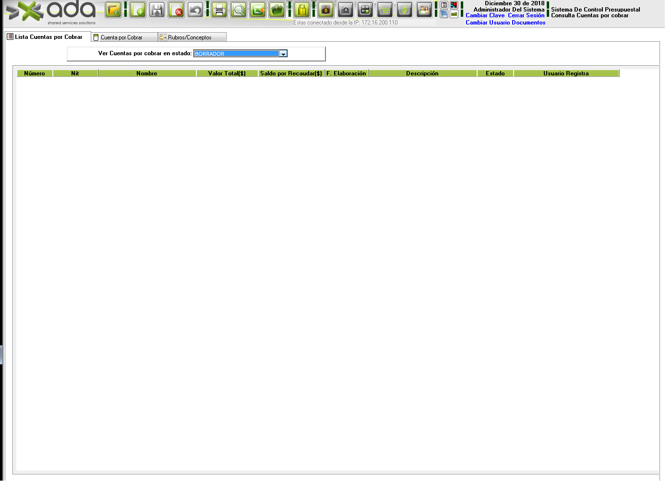Click the small colorful red-blue icon
672x484 pixels.
(x=454, y=5)
